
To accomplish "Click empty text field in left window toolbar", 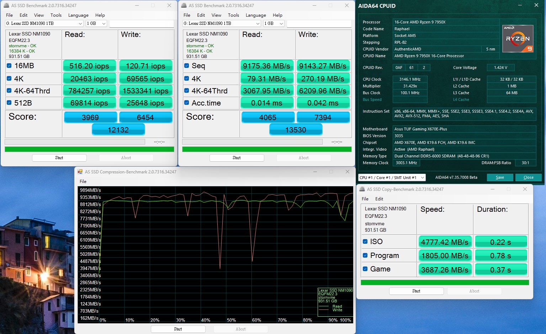I will pyautogui.click(x=142, y=23).
